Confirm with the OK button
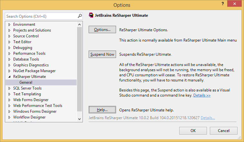This screenshot has width=244, height=142. 193,130
